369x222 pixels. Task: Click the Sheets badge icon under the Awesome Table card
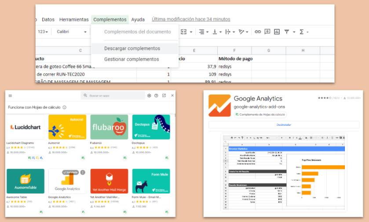click(x=41, y=212)
